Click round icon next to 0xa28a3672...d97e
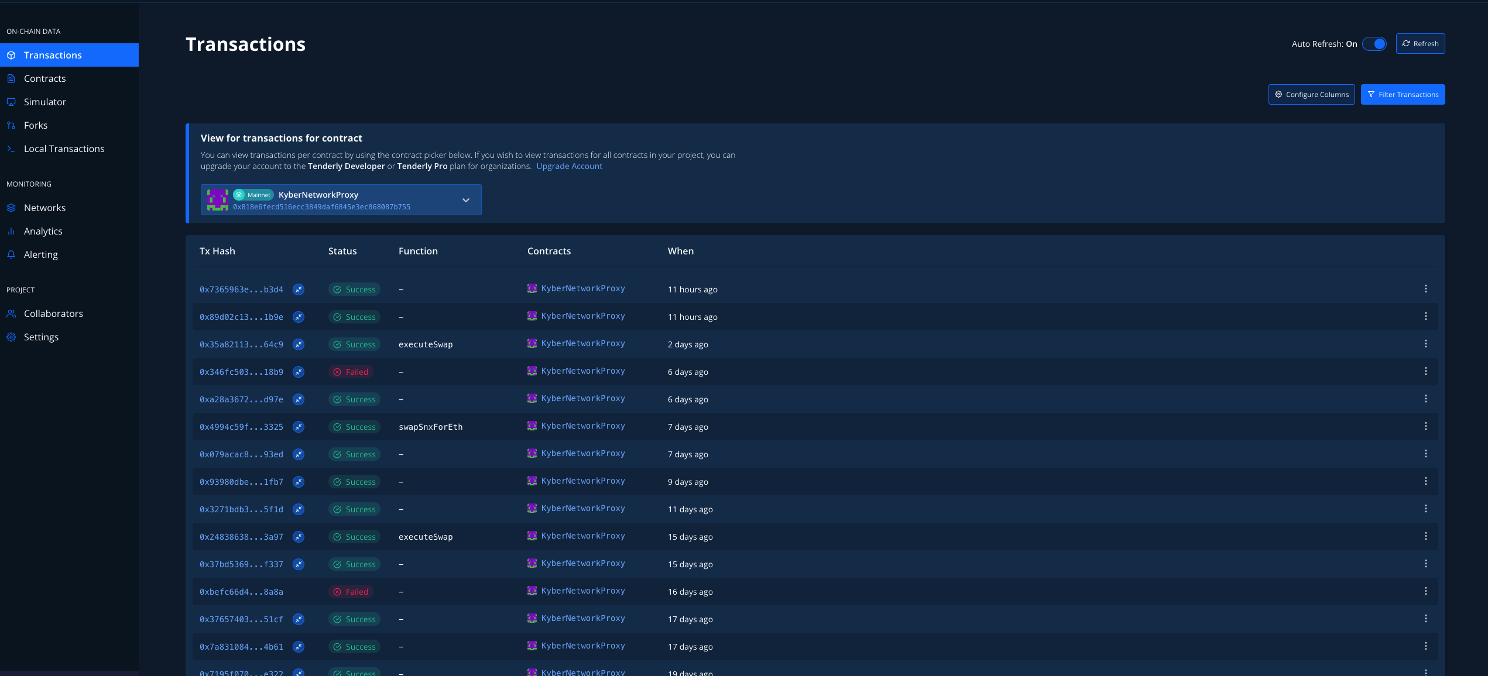This screenshot has height=676, width=1488. coord(299,399)
